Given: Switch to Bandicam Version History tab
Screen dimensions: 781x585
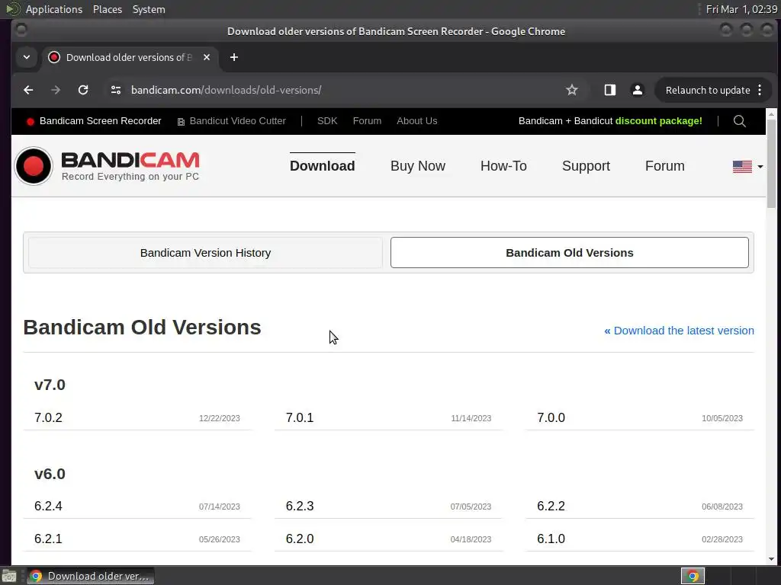Looking at the screenshot, I should point(205,253).
